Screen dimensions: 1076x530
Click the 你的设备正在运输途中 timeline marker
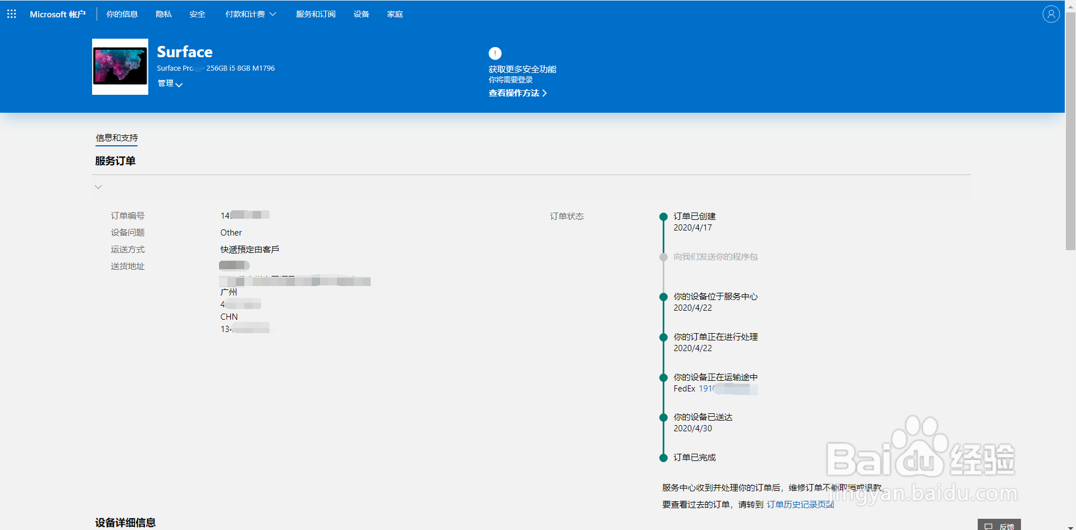[x=663, y=377]
